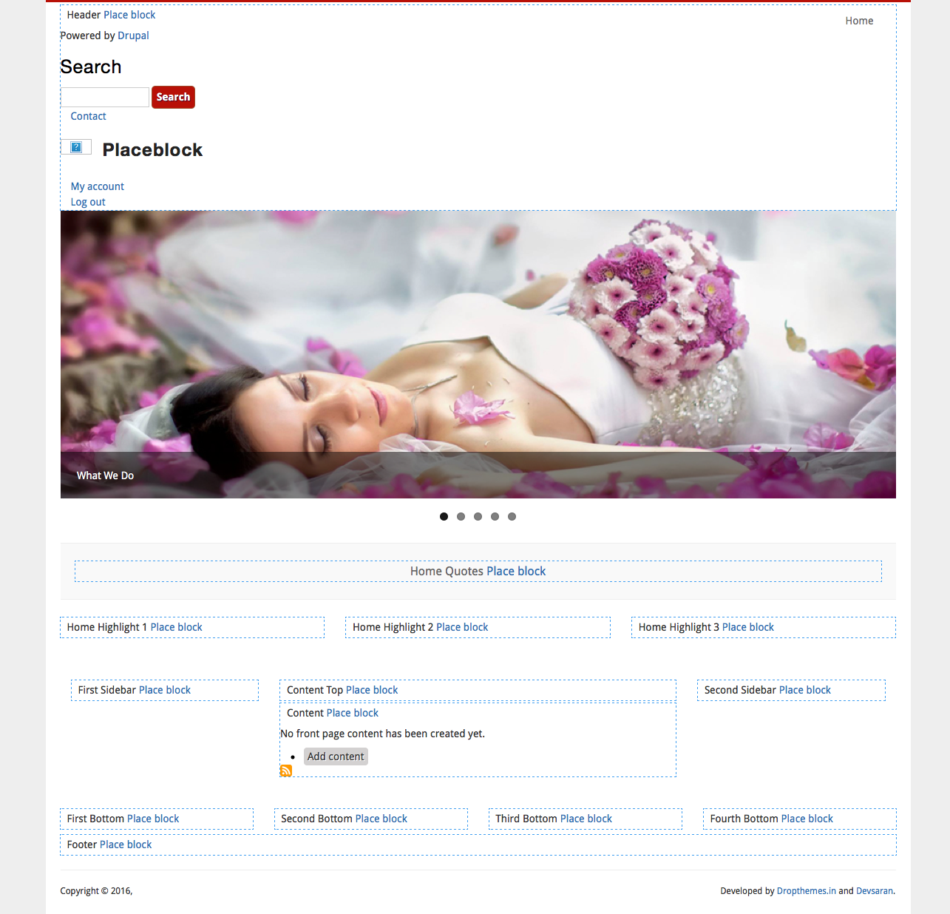
Task: Click the Placeblock site name
Action: coord(152,150)
